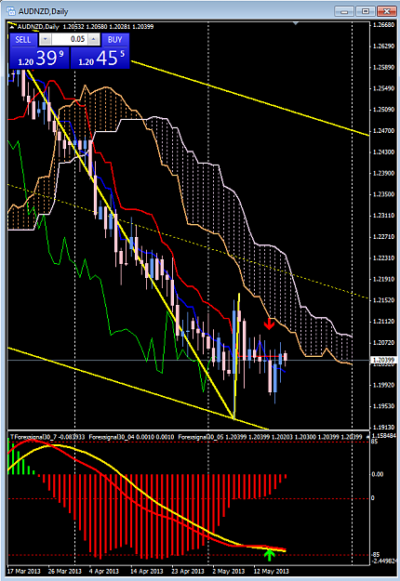Click the 1.20 39 sell price tile

tap(39, 59)
